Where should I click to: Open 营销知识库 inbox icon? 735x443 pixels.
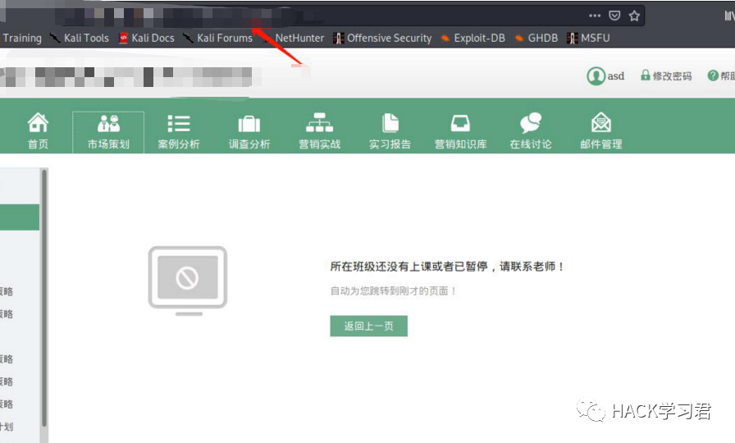pos(460,123)
